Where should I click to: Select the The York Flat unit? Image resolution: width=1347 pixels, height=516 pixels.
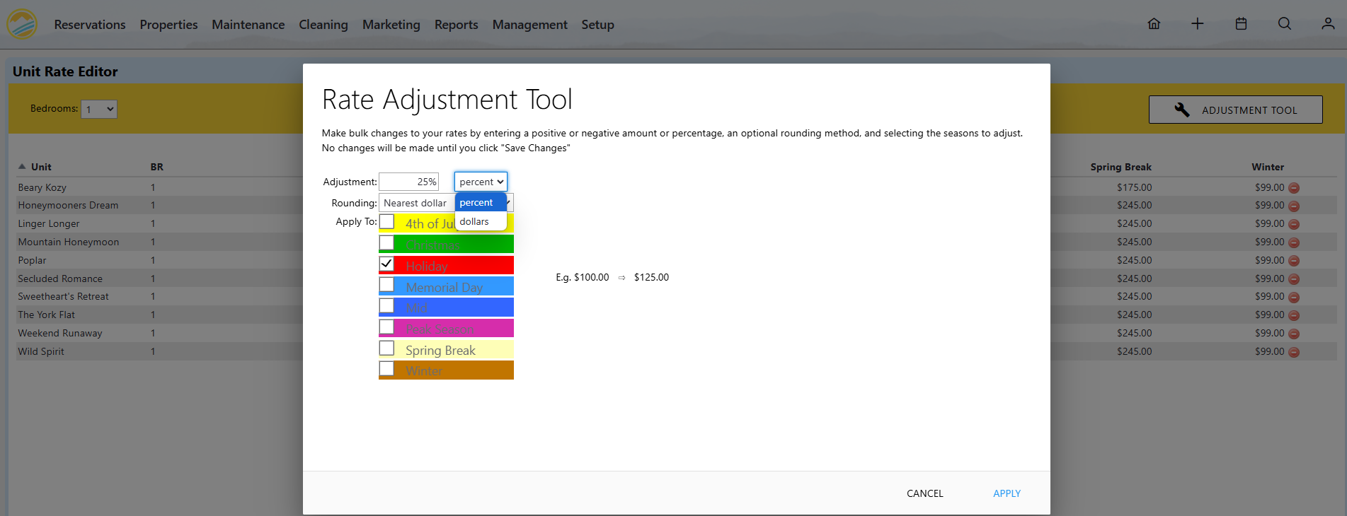[x=46, y=315]
